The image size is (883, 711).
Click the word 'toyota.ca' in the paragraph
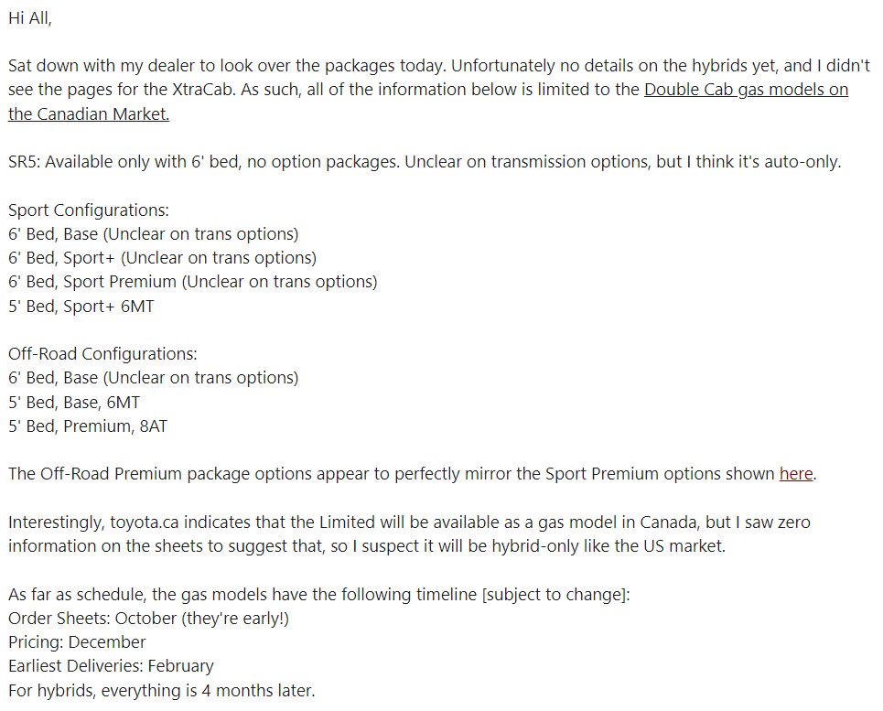[145, 522]
